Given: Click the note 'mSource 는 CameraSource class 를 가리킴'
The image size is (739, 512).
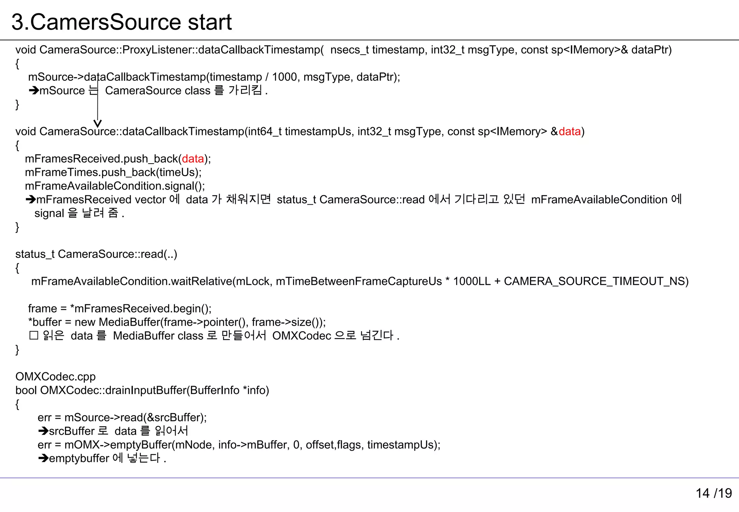Looking at the screenshot, I should pos(148,90).
